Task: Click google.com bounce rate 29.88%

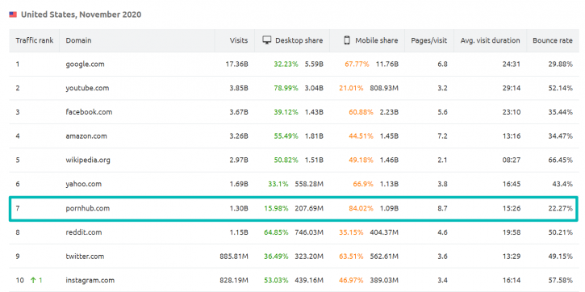Action: click(560, 65)
